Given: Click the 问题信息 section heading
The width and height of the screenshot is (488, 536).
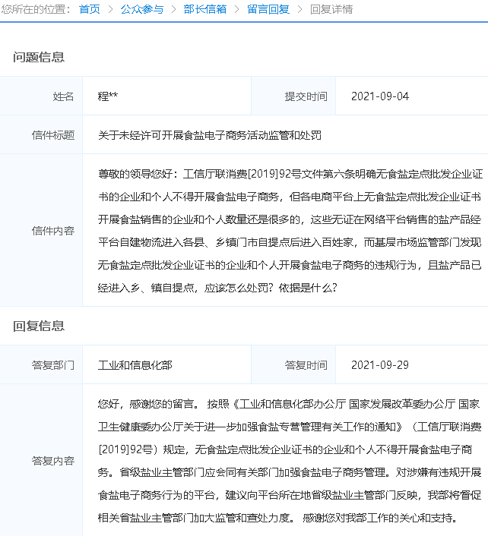Looking at the screenshot, I should [x=39, y=57].
